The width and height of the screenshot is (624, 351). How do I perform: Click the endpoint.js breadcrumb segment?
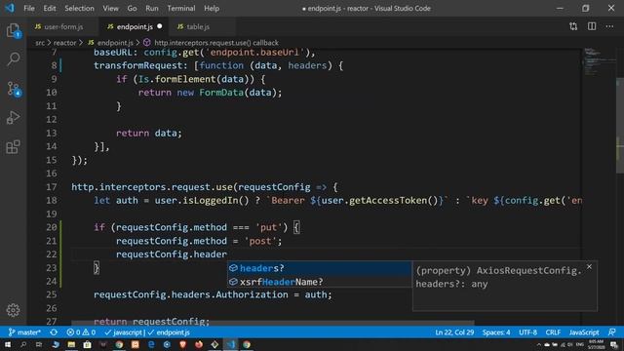(x=110, y=43)
